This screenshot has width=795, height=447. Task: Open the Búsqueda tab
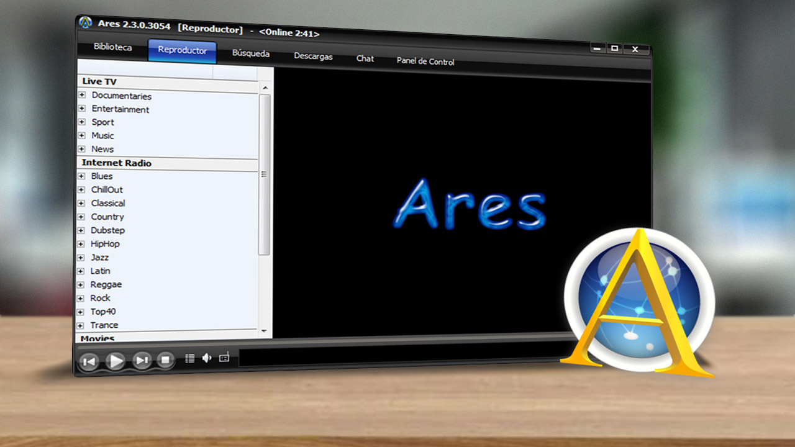[251, 53]
